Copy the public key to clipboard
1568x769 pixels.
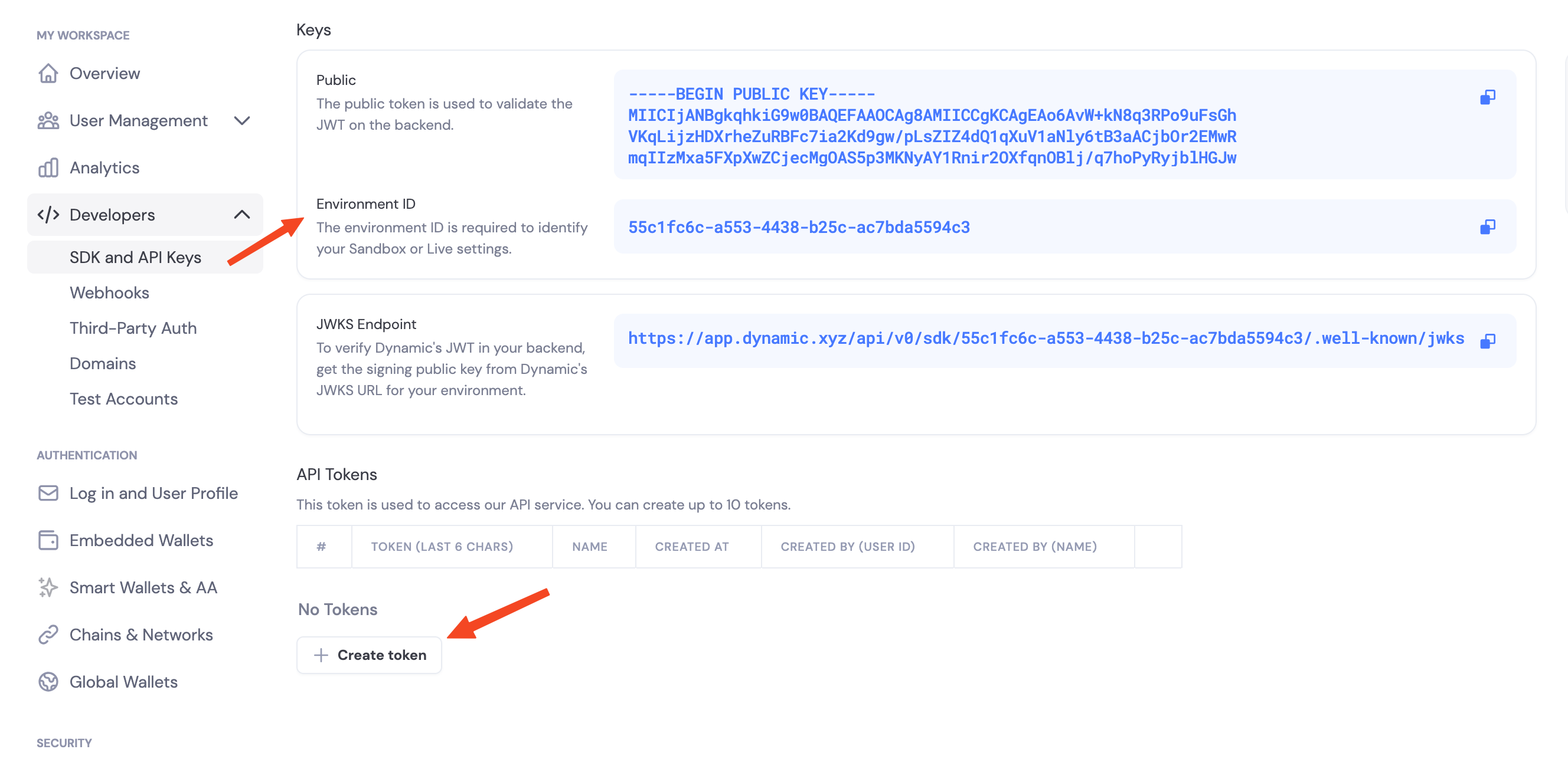point(1487,97)
